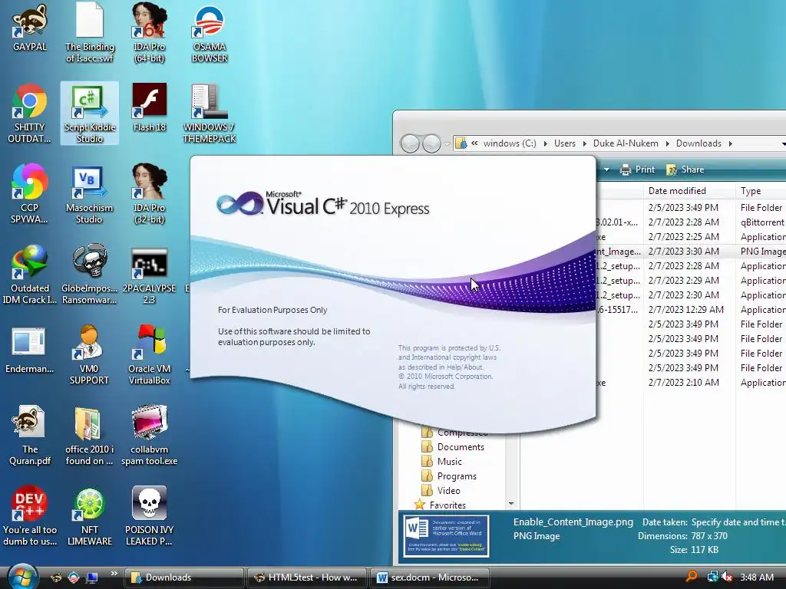Expand arrow after Duke Al-Nukem breadcrumb
This screenshot has width=786, height=589.
point(667,143)
